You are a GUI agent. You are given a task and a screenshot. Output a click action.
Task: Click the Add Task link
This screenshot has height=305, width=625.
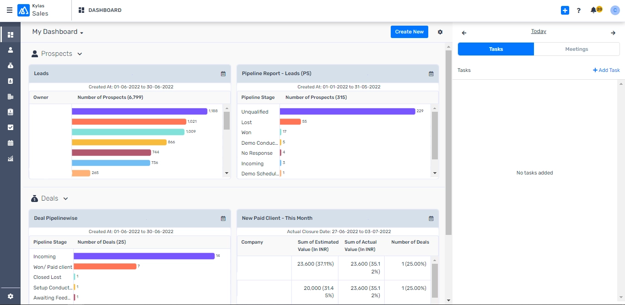coord(606,70)
